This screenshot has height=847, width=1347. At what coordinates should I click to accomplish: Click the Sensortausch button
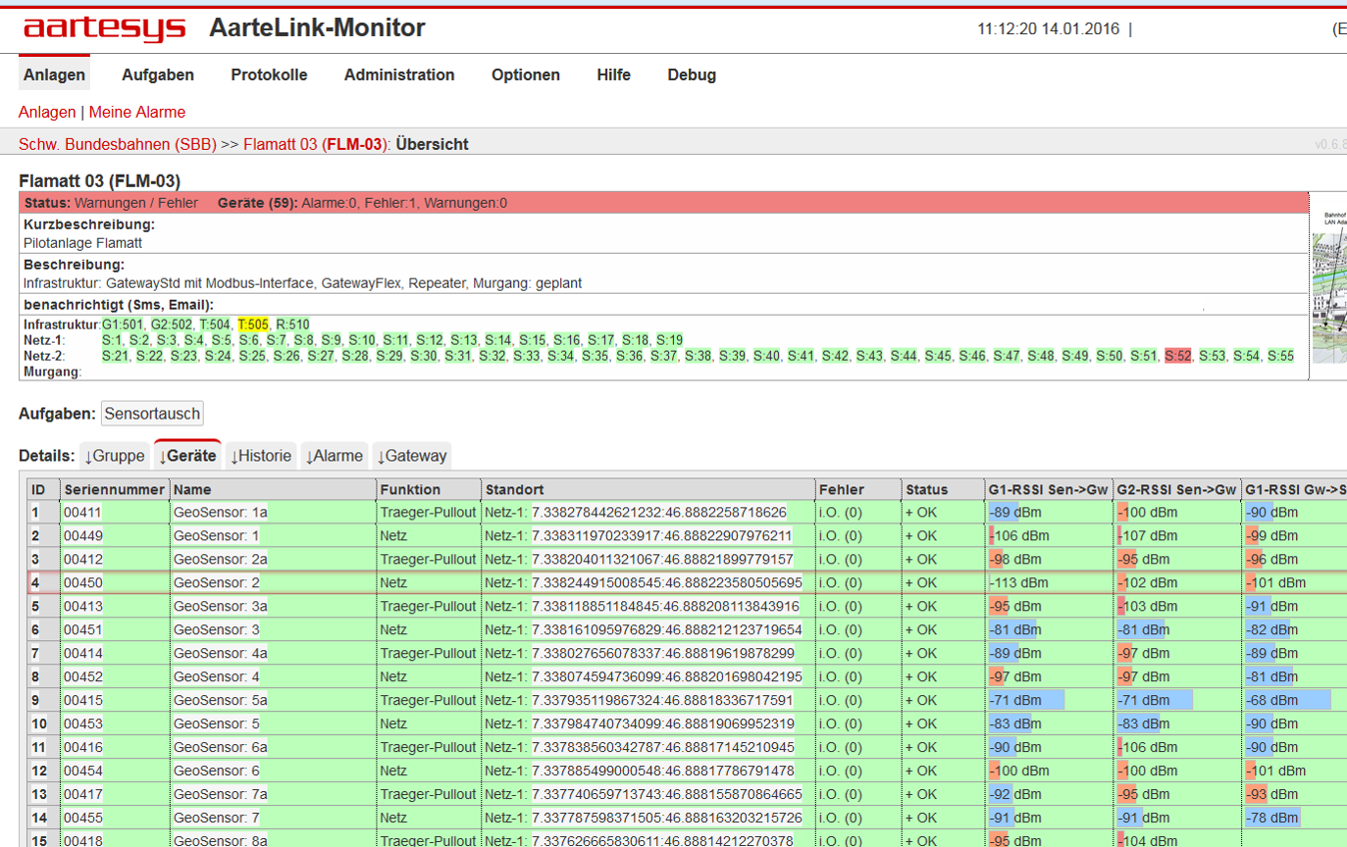(x=153, y=414)
